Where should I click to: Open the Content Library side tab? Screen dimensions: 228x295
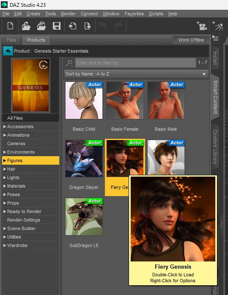click(215, 147)
